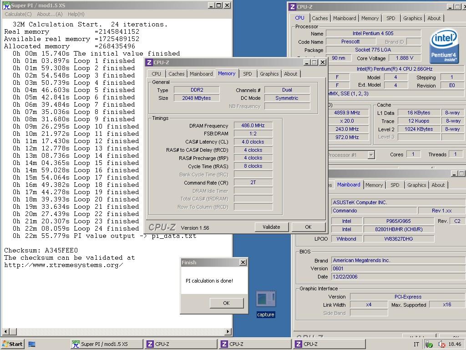Screen dimensions: 466x350
Task: Close the Finish dialog
Action: [x=243, y=262]
